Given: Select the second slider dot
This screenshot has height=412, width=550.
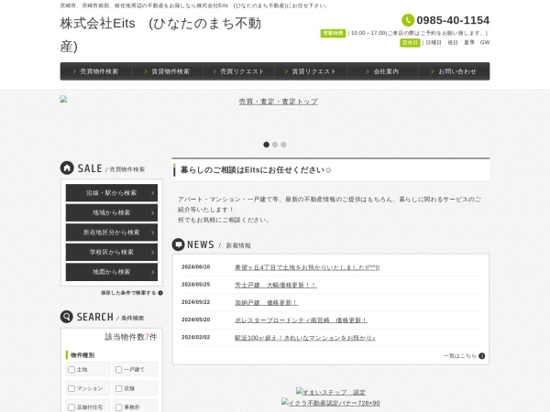Looking at the screenshot, I should click(x=275, y=145).
